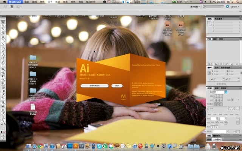
Task: Open stroke profile dropdown
Action: click(227, 131)
